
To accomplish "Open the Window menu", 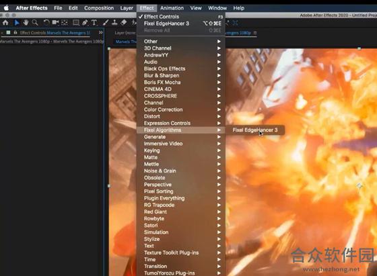I will [x=217, y=8].
